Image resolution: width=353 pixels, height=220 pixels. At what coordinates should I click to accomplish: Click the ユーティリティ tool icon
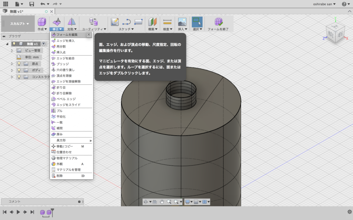click(x=93, y=22)
